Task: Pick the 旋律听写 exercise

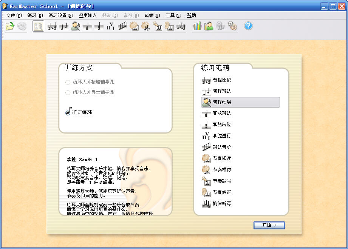Action: pos(222,204)
